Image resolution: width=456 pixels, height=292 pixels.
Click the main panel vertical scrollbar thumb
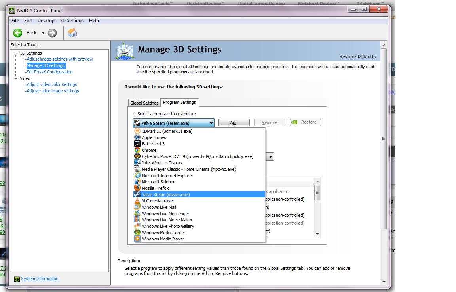pyautogui.click(x=384, y=139)
